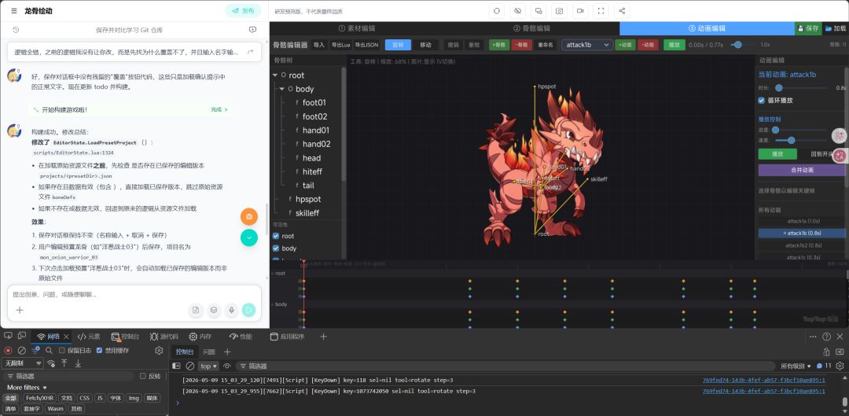Image resolution: width=849 pixels, height=416 pixels.
Task: Click the network search magnifier icon
Action: (50, 351)
